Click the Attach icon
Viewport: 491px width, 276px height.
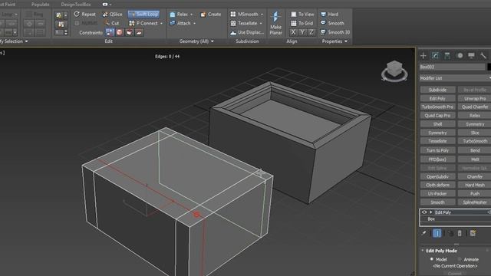tap(172, 23)
